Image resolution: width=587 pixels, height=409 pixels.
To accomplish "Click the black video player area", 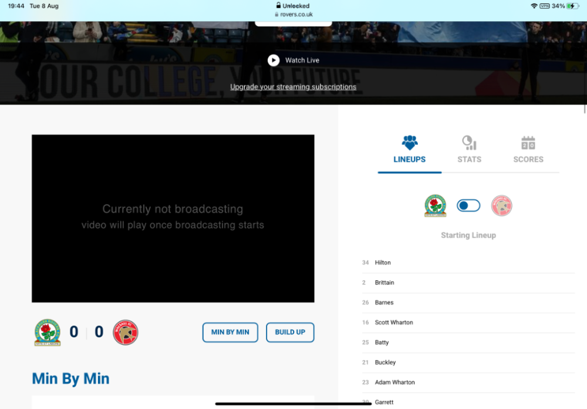I will pyautogui.click(x=173, y=218).
